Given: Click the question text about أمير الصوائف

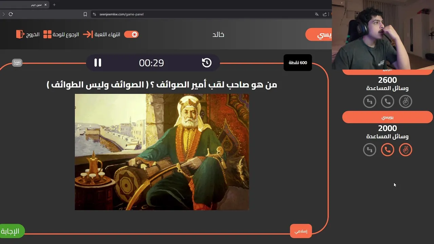Looking at the screenshot, I should click(x=162, y=85).
